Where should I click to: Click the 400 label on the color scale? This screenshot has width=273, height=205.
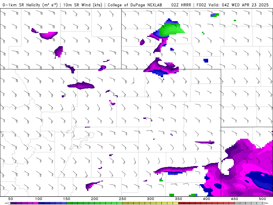pos(206,199)
